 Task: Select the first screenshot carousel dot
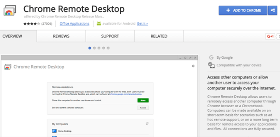90,48
